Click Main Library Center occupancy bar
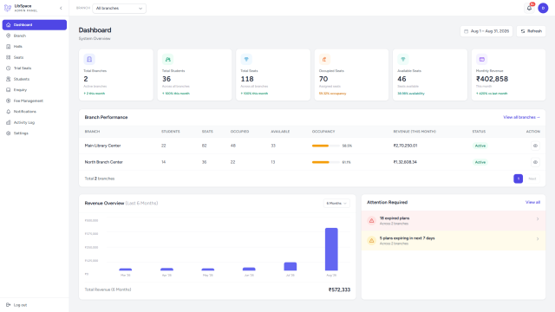 326,146
